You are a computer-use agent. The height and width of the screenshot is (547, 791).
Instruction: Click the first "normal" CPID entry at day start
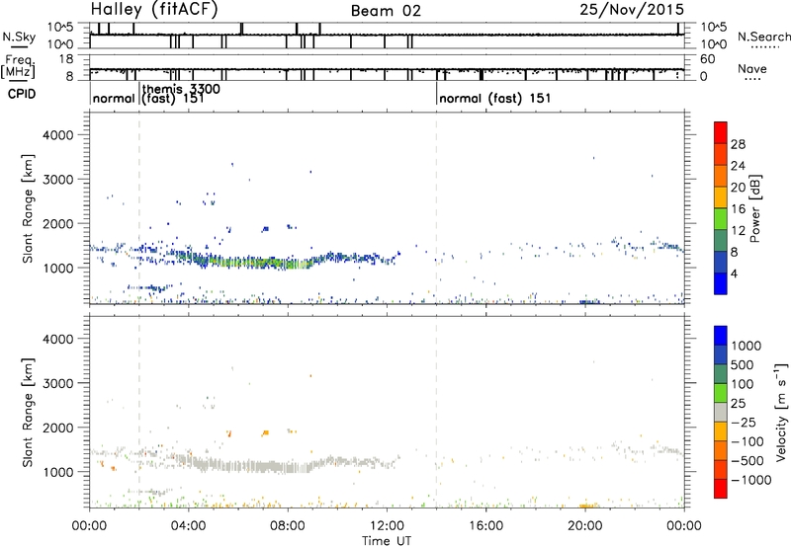tap(114, 98)
